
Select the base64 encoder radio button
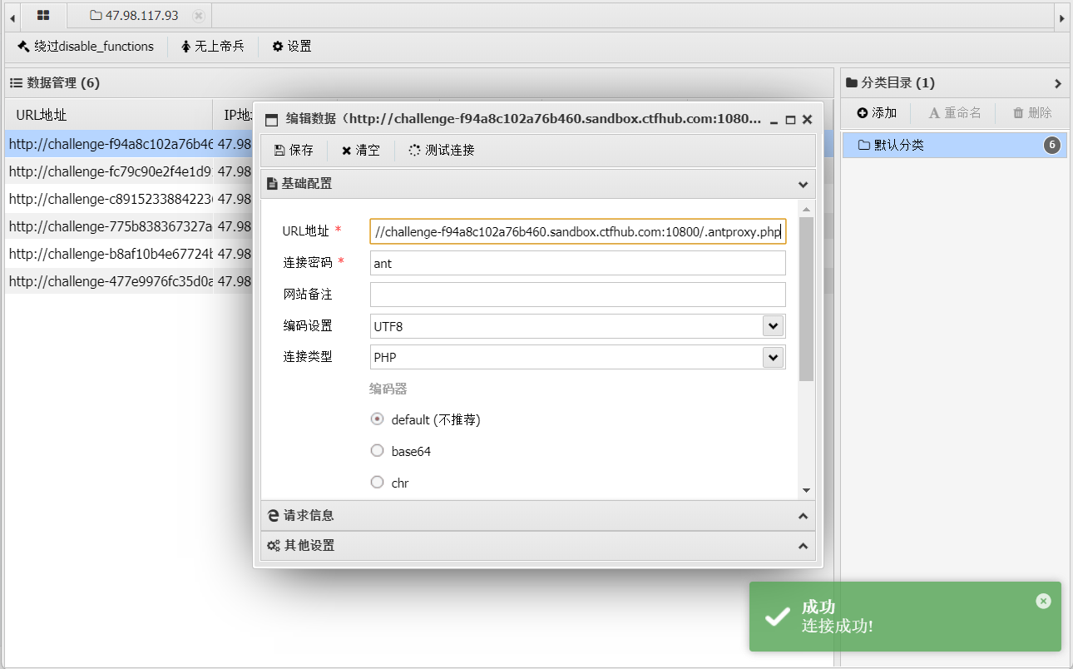click(x=377, y=450)
